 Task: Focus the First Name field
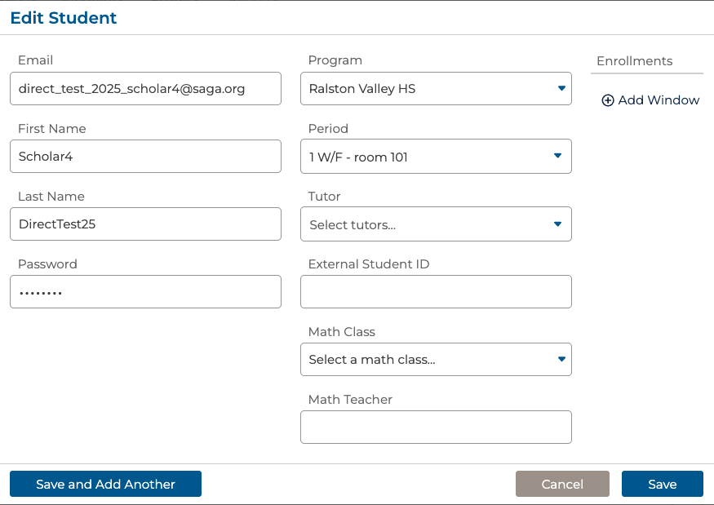click(x=145, y=157)
